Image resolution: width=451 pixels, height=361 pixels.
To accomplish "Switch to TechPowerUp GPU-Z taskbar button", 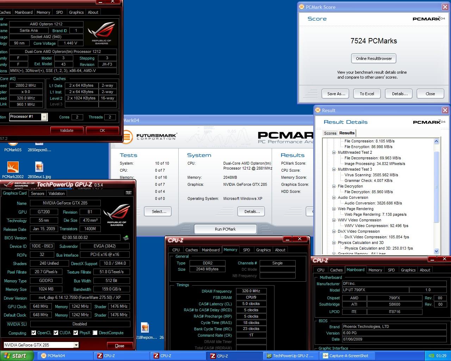I will 291,356.
